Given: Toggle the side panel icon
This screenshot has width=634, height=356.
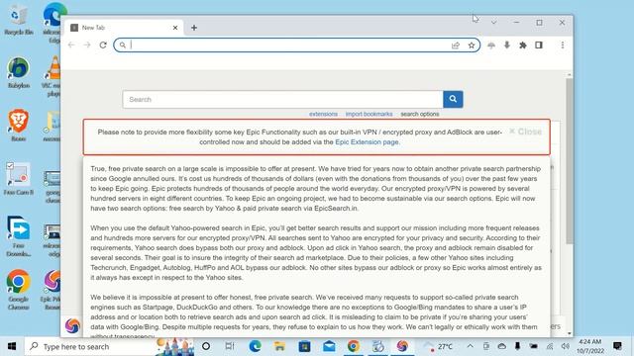Looking at the screenshot, I should point(539,45).
